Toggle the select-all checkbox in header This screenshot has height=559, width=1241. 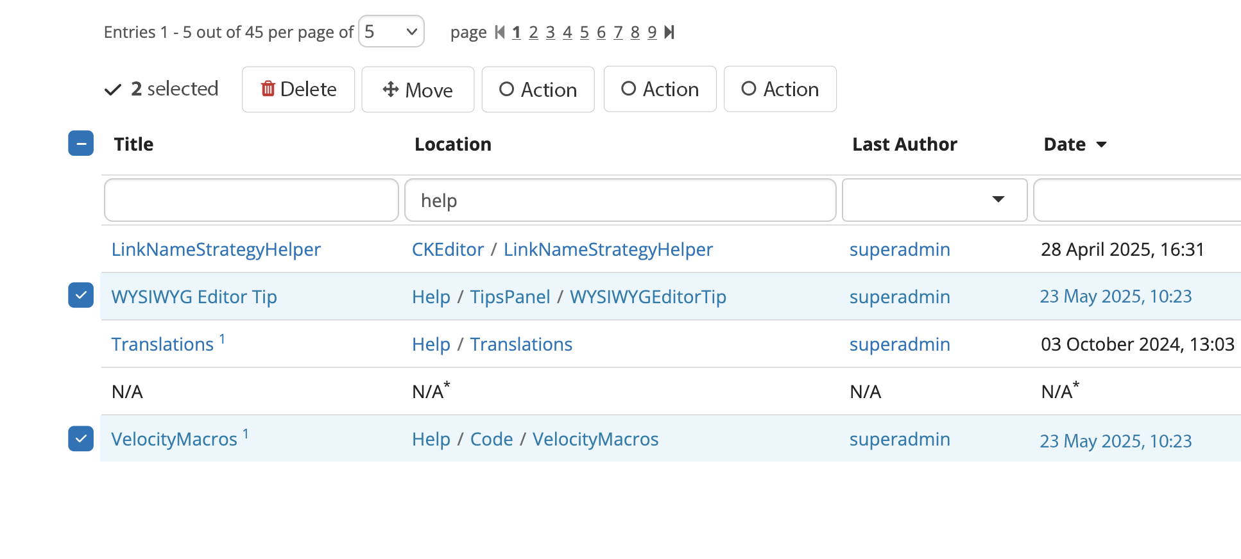(x=81, y=144)
